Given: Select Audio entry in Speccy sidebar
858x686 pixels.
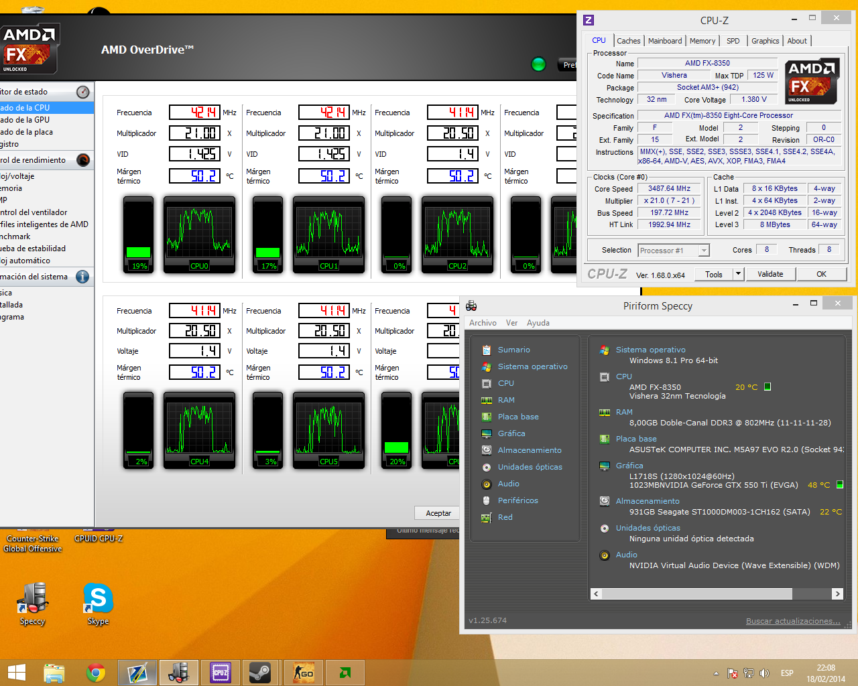Looking at the screenshot, I should [x=508, y=484].
